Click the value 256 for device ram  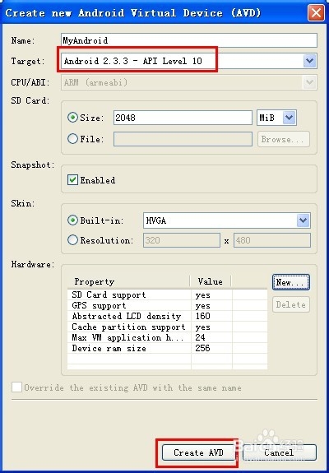click(x=202, y=349)
